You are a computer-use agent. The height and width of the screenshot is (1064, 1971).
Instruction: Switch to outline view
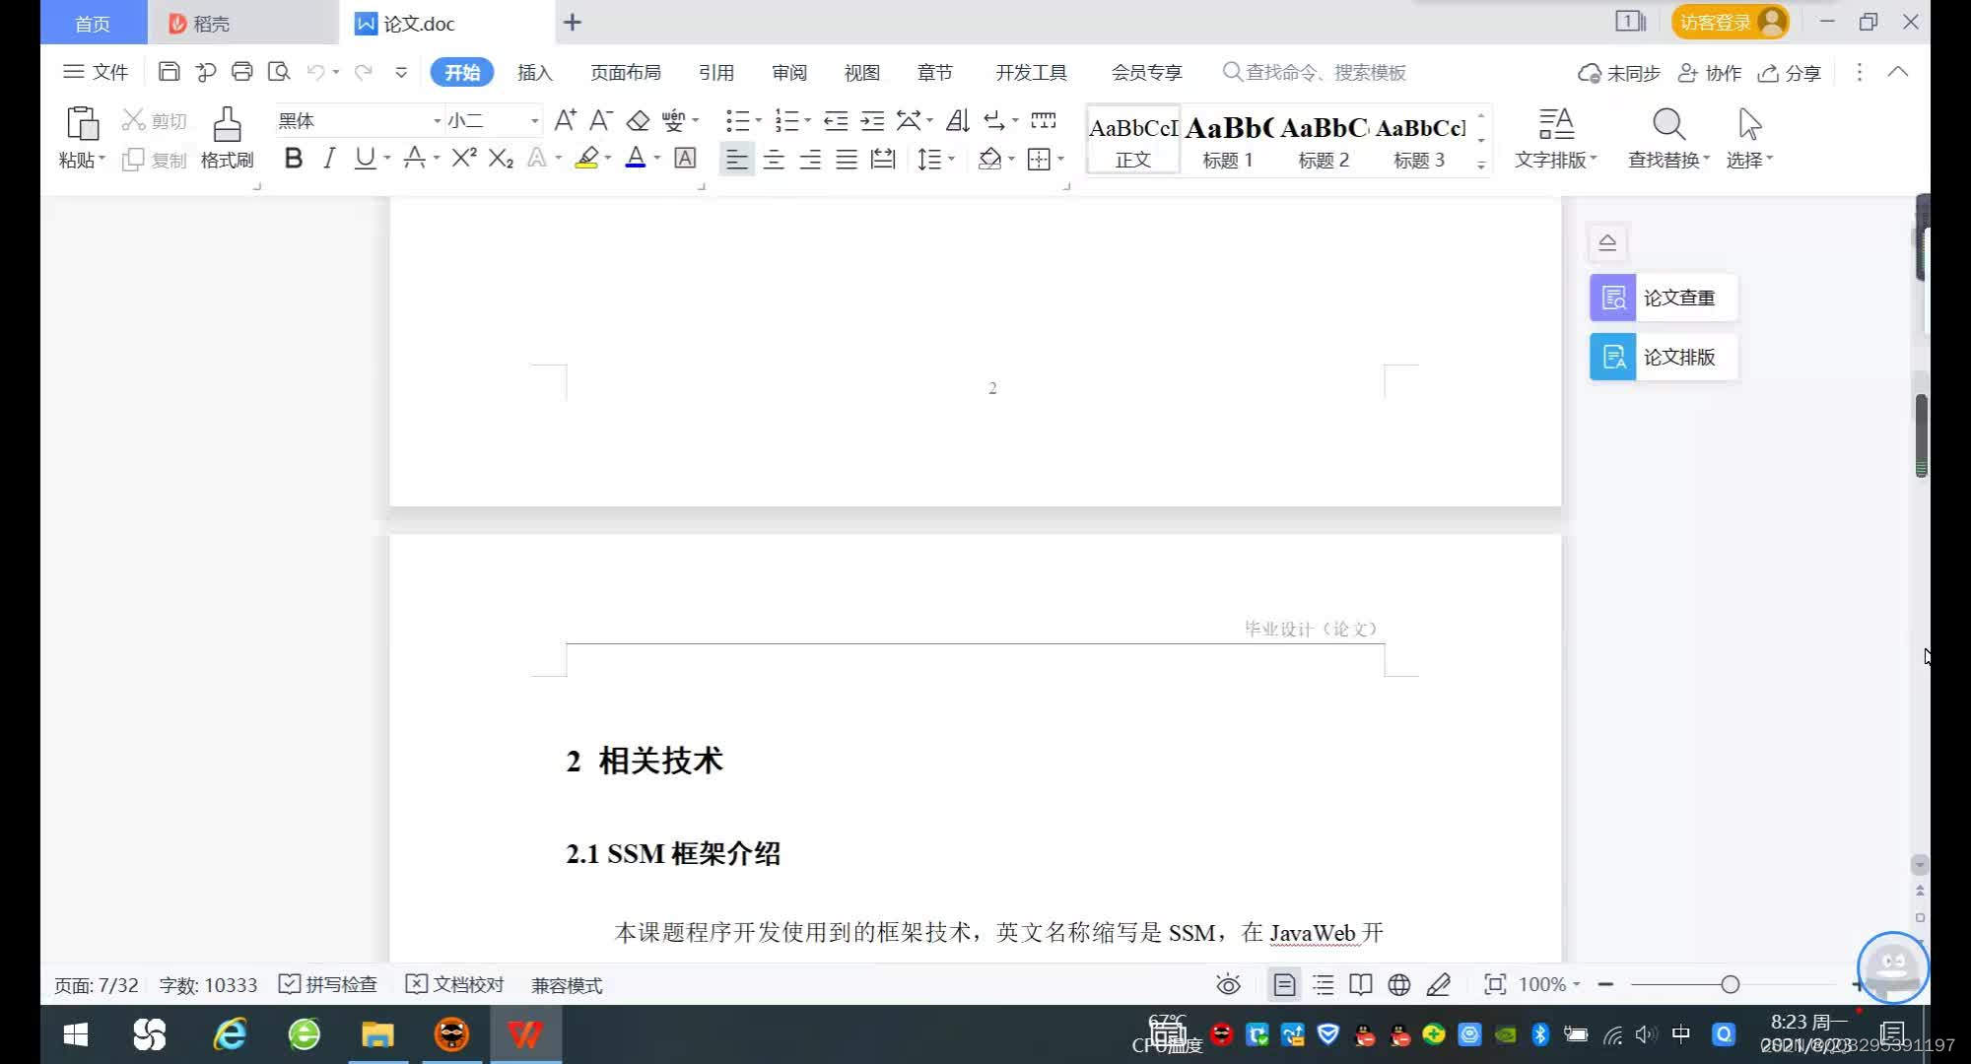coord(1324,984)
